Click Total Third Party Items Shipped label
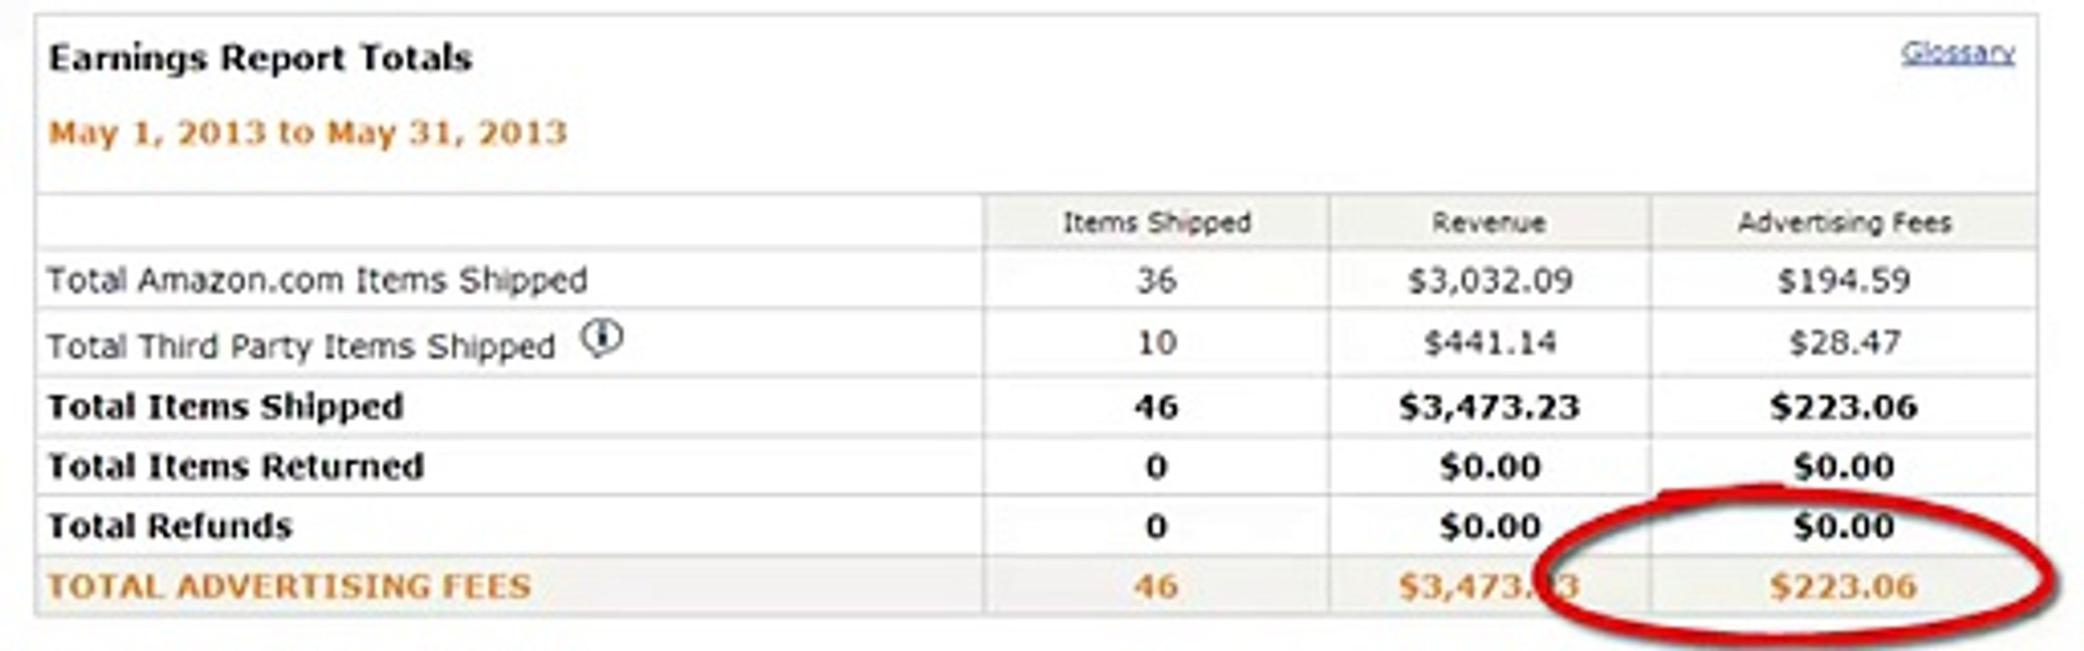2084x651 pixels. tap(301, 345)
